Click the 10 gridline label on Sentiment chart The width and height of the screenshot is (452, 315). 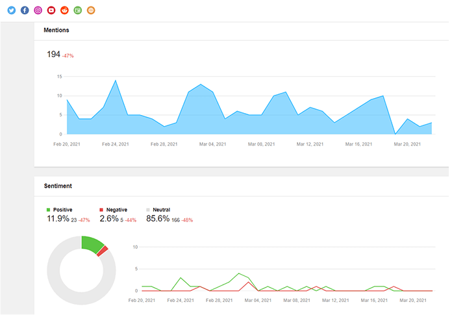[135, 247]
